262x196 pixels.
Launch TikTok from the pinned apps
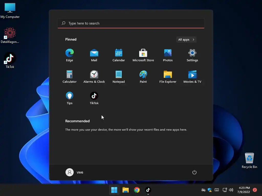point(94,98)
